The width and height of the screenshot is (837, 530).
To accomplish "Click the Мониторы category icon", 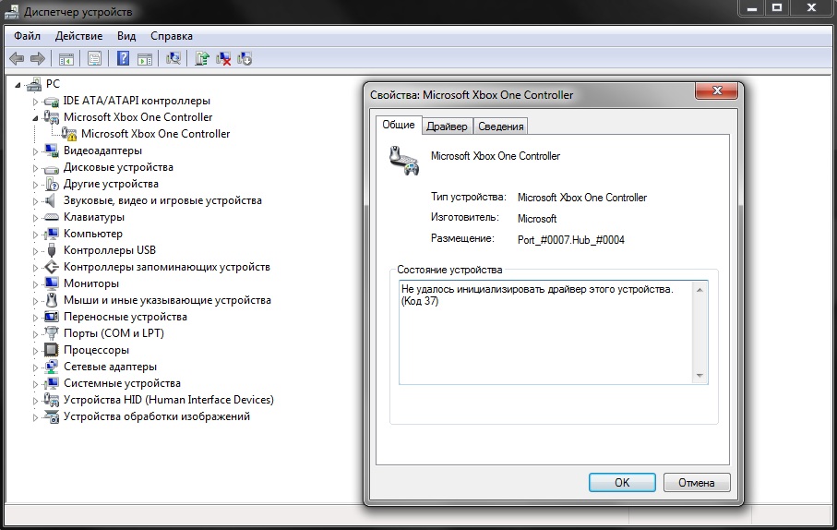I will (52, 283).
